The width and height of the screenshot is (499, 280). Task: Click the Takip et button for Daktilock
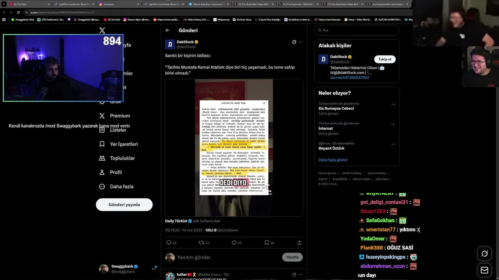(385, 59)
